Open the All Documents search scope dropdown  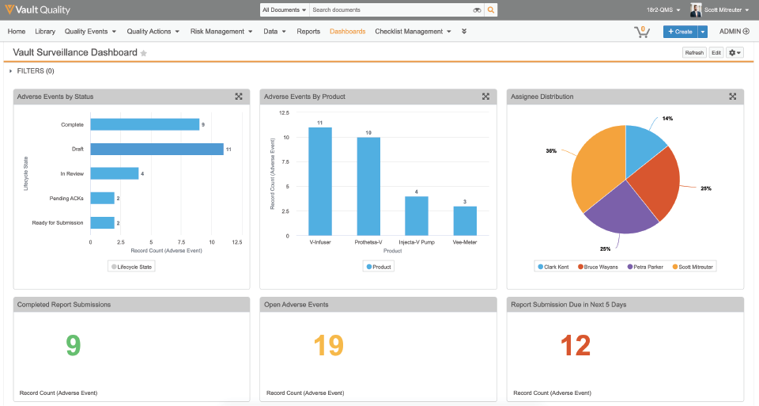click(284, 10)
